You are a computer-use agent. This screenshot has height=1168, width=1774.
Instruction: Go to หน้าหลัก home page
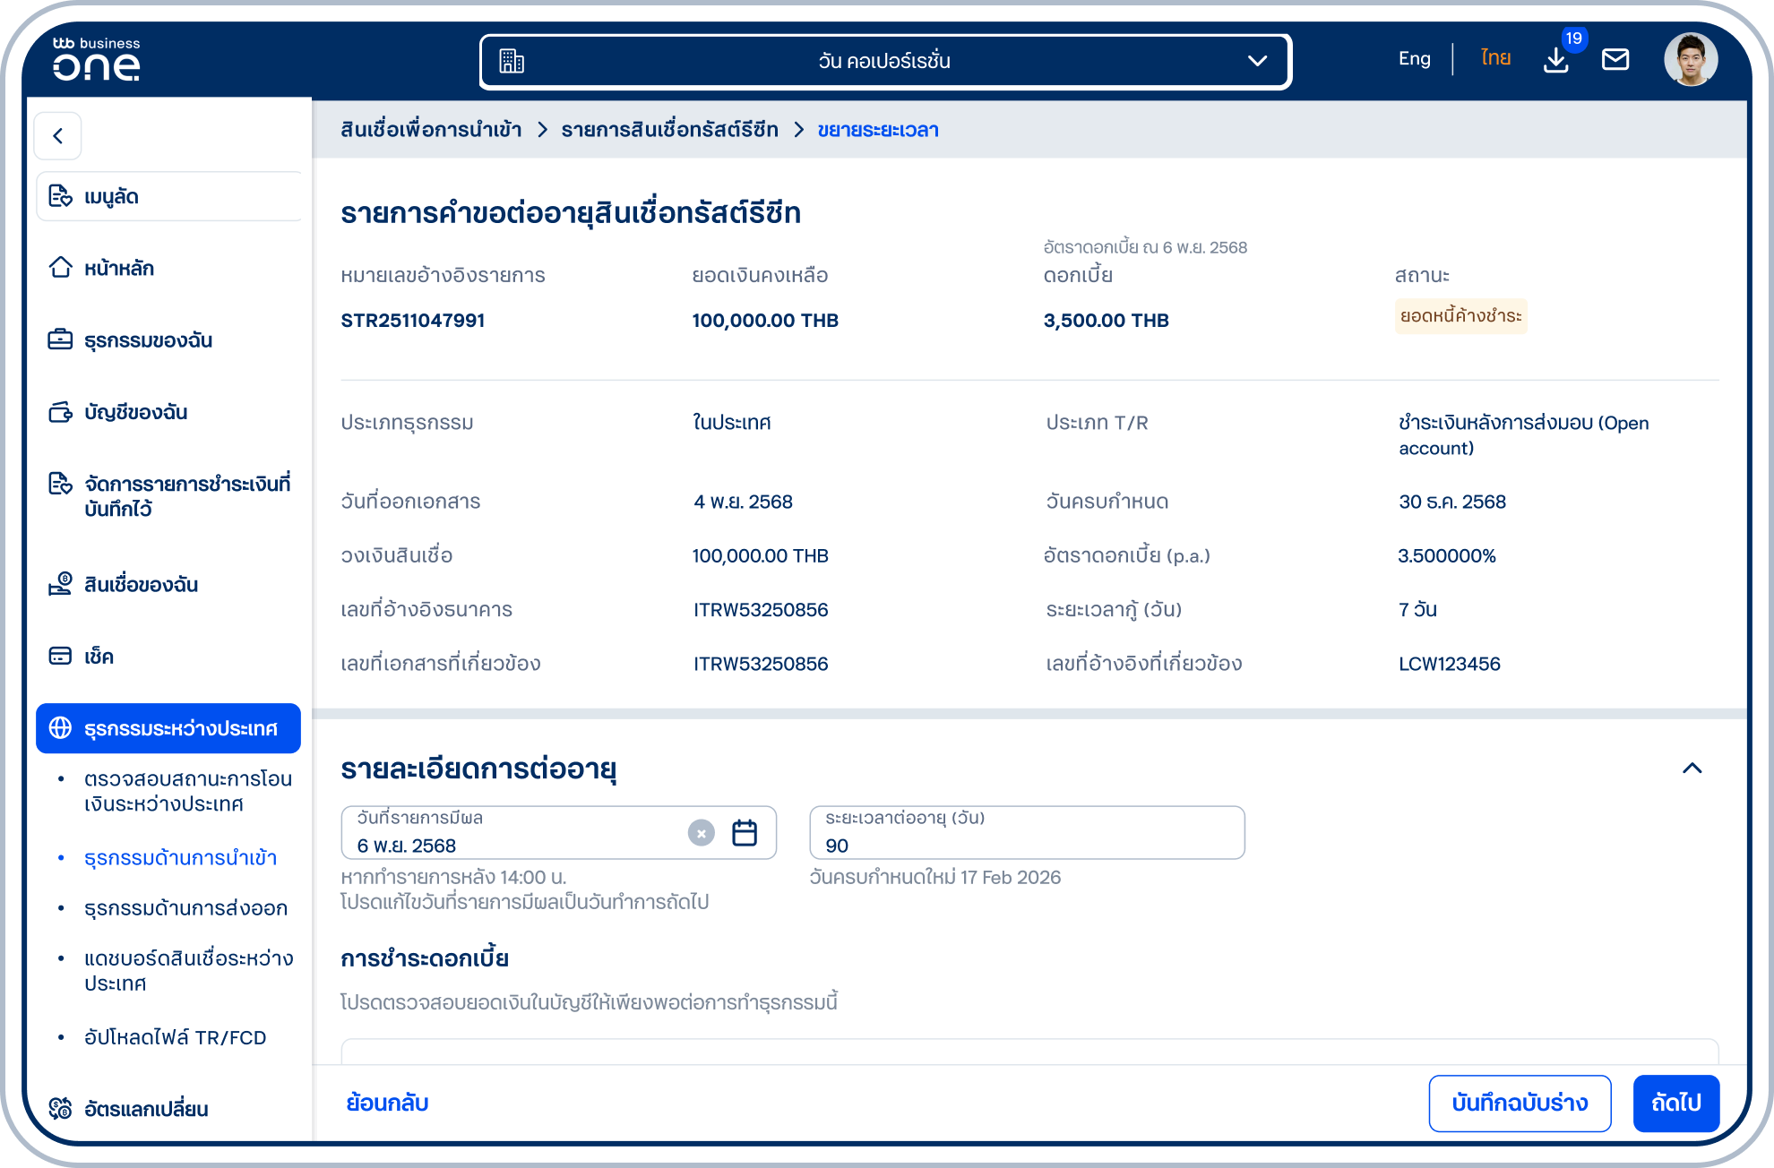(169, 268)
